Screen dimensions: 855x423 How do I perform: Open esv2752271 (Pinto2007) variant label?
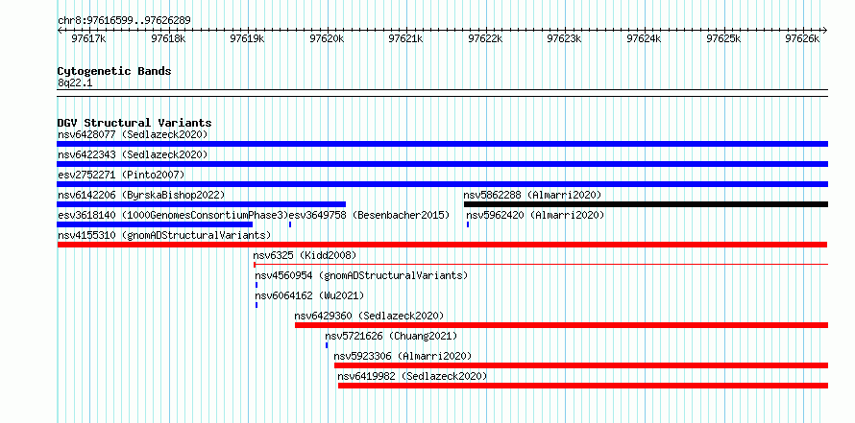[x=121, y=175]
